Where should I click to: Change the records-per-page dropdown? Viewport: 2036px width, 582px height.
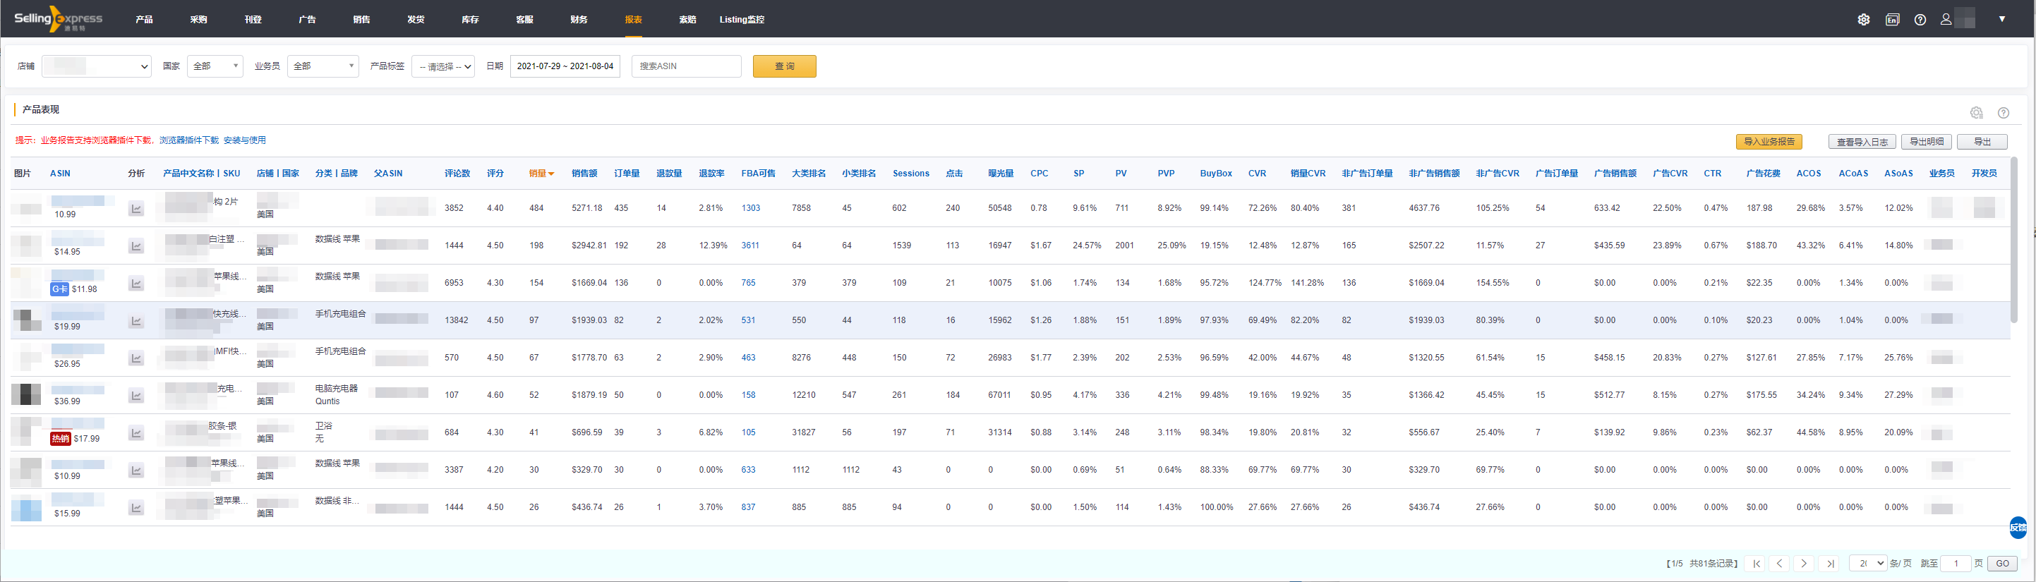pos(1867,563)
